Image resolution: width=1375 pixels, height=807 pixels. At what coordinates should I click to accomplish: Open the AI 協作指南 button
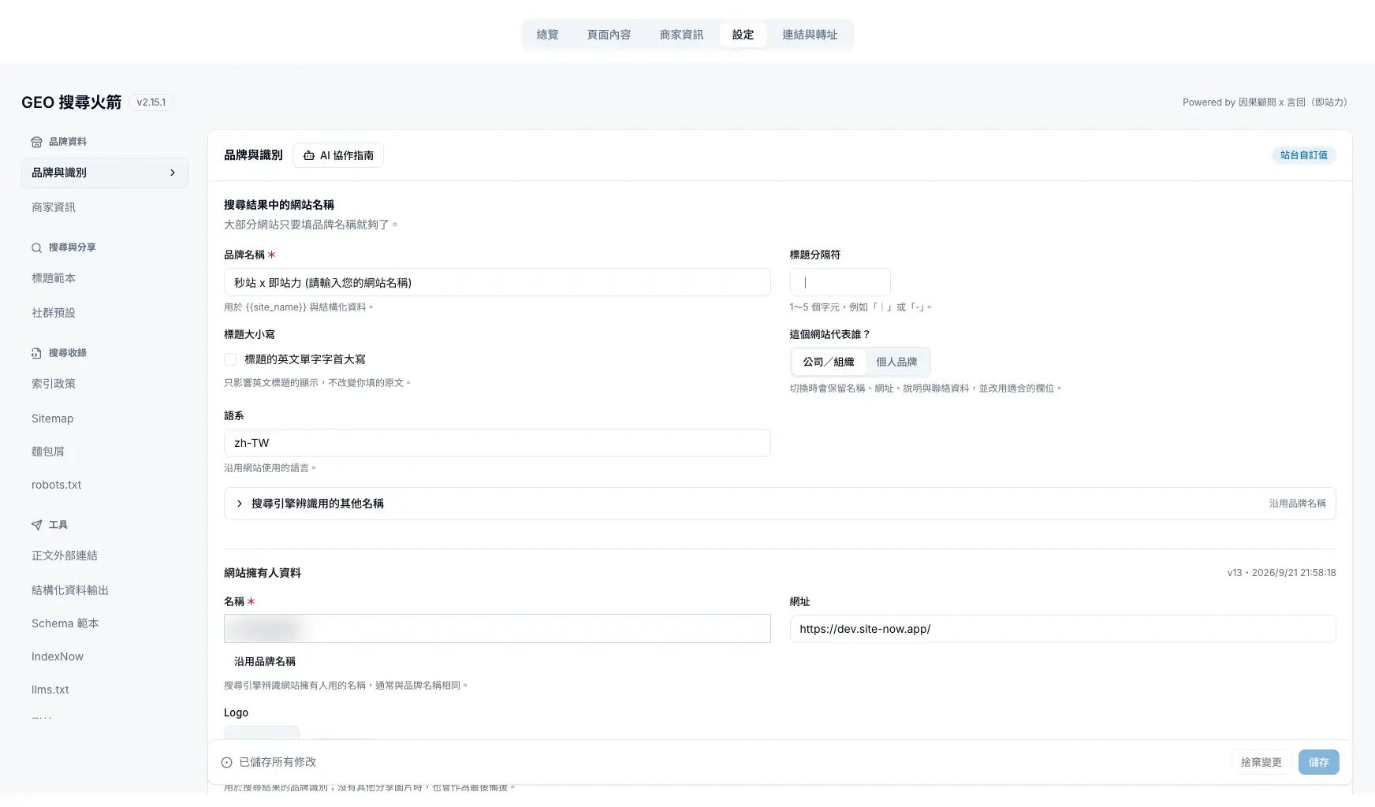pos(338,155)
